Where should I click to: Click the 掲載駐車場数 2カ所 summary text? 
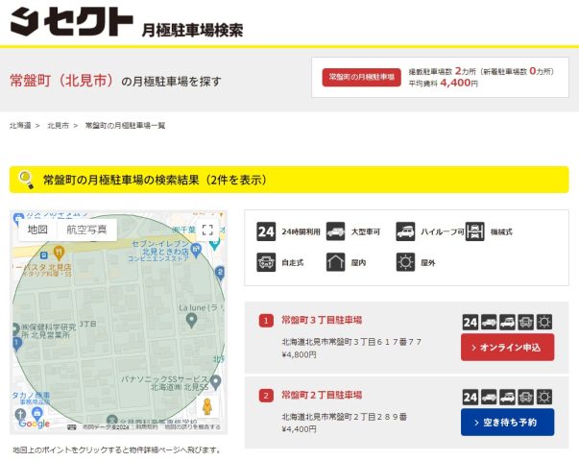443,71
